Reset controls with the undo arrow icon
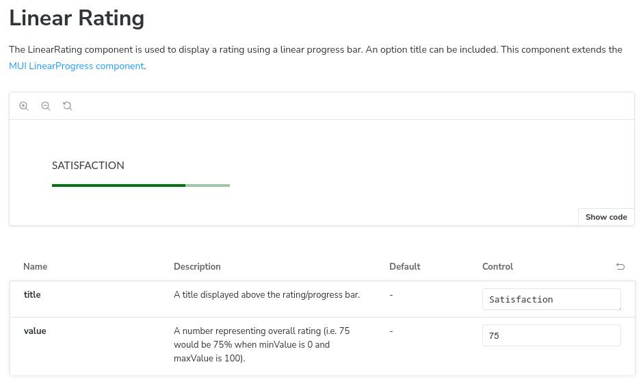Viewport: 643px width, 384px height. (x=620, y=266)
